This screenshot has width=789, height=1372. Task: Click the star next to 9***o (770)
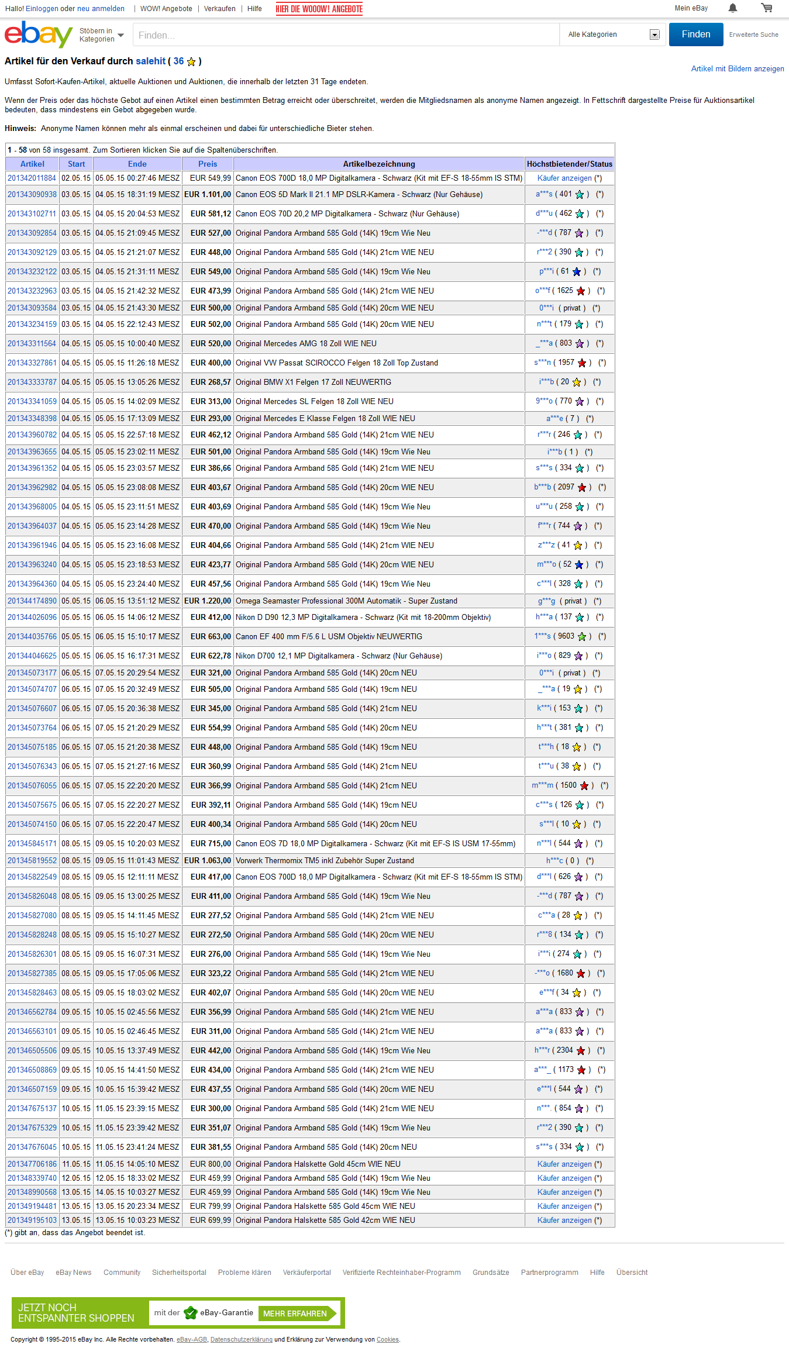(x=580, y=401)
